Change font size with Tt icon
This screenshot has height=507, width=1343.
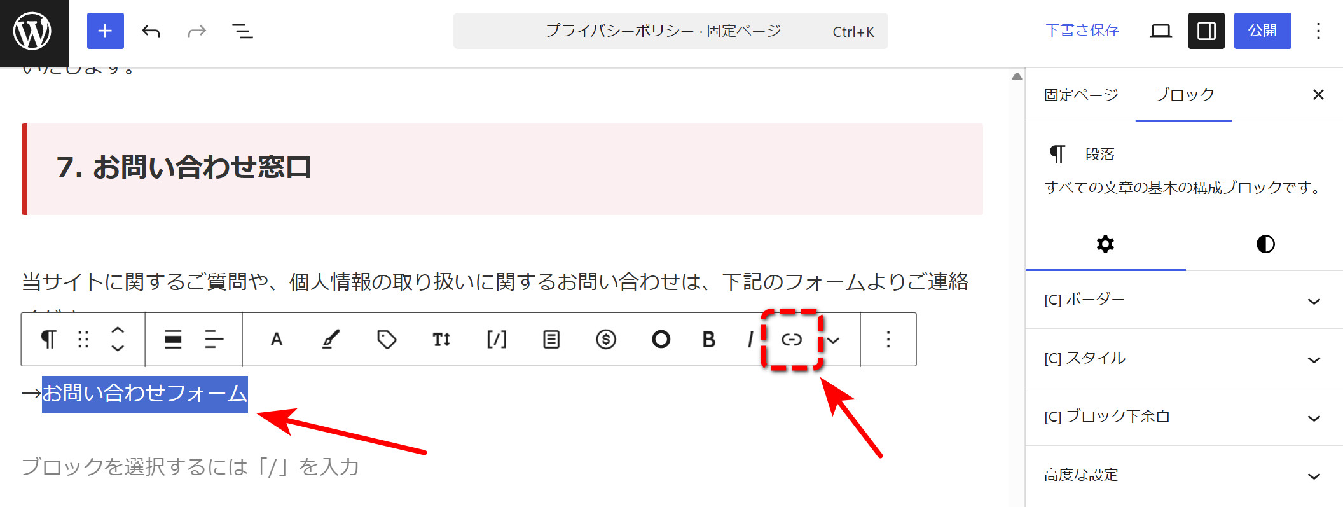click(x=441, y=340)
